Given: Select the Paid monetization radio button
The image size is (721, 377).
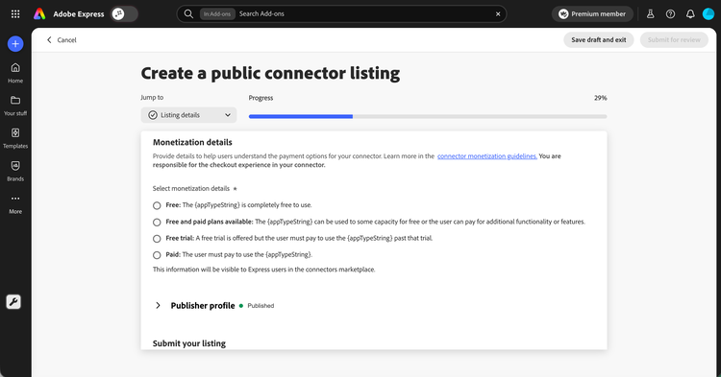Looking at the screenshot, I should tap(157, 255).
